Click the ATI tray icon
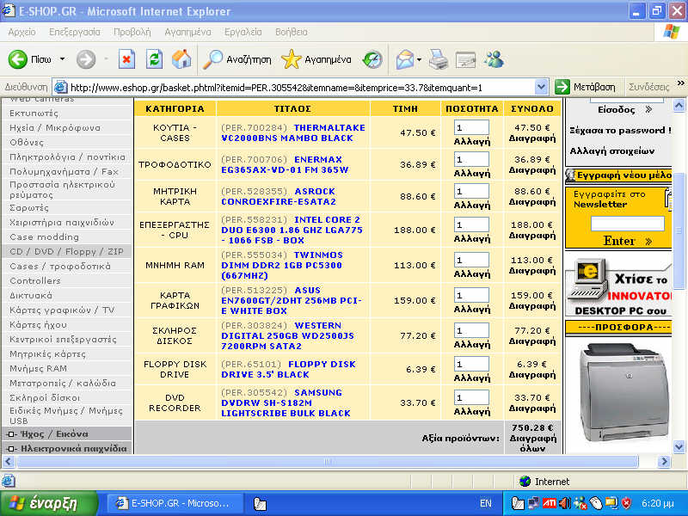Image resolution: width=688 pixels, height=516 pixels. click(550, 503)
